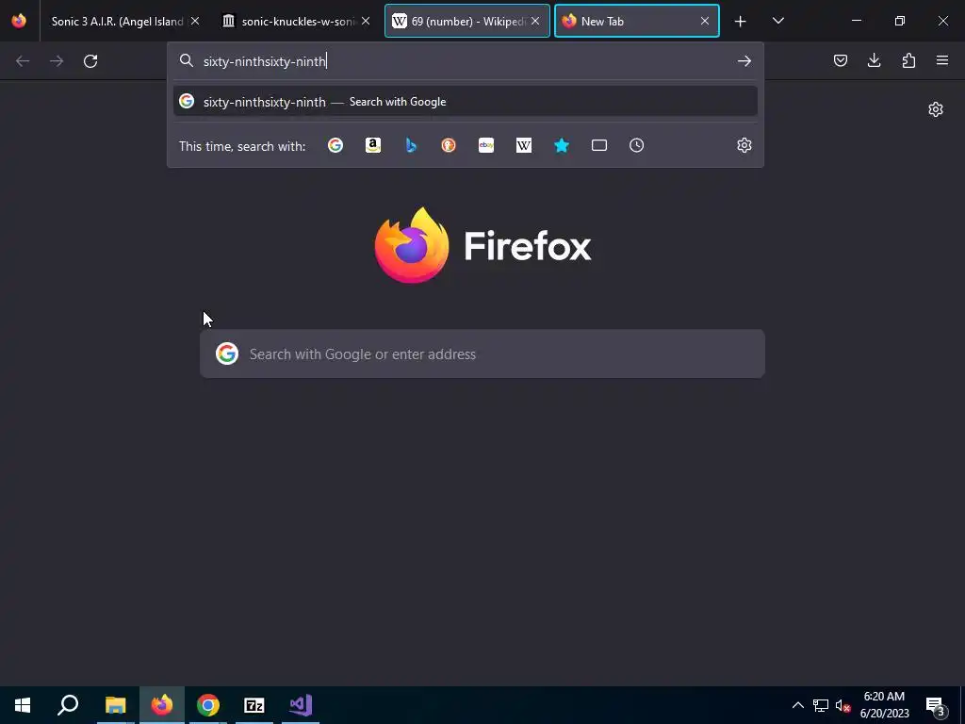The width and height of the screenshot is (965, 724).
Task: Search history using the clock icon
Action: tap(636, 145)
